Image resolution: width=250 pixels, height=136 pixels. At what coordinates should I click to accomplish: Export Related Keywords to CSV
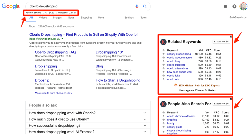point(221,41)
